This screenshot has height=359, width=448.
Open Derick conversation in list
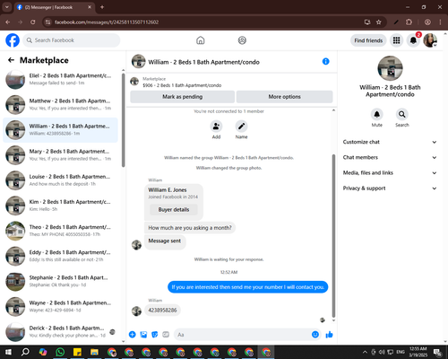click(60, 331)
